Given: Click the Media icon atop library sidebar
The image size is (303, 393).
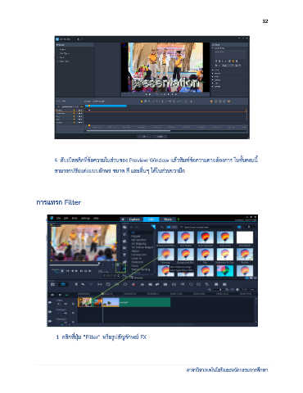Looking at the screenshot, I should coord(124,227).
